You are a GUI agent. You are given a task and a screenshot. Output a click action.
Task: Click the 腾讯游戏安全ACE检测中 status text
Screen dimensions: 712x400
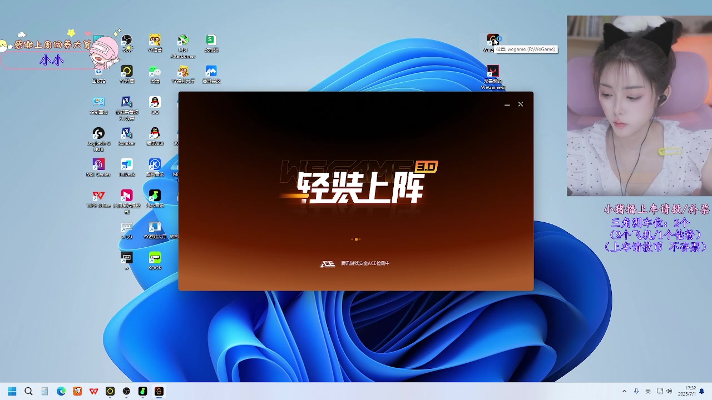click(x=365, y=263)
